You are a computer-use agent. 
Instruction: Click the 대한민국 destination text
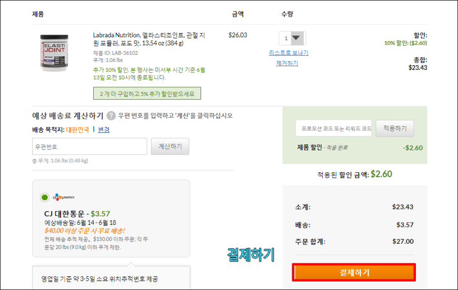coord(77,130)
